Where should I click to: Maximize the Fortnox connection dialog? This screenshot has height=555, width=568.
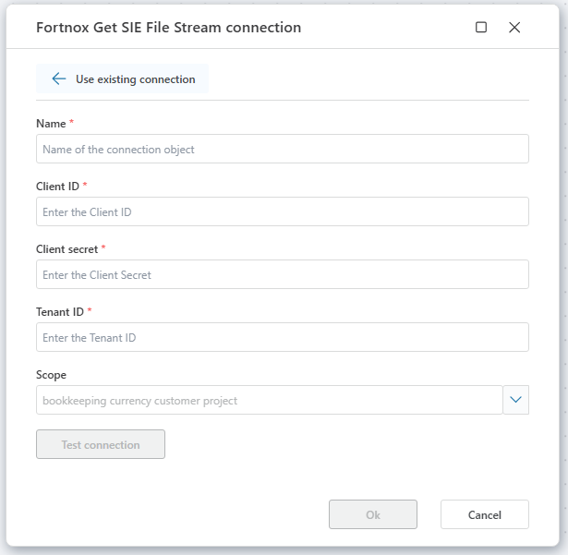point(481,28)
